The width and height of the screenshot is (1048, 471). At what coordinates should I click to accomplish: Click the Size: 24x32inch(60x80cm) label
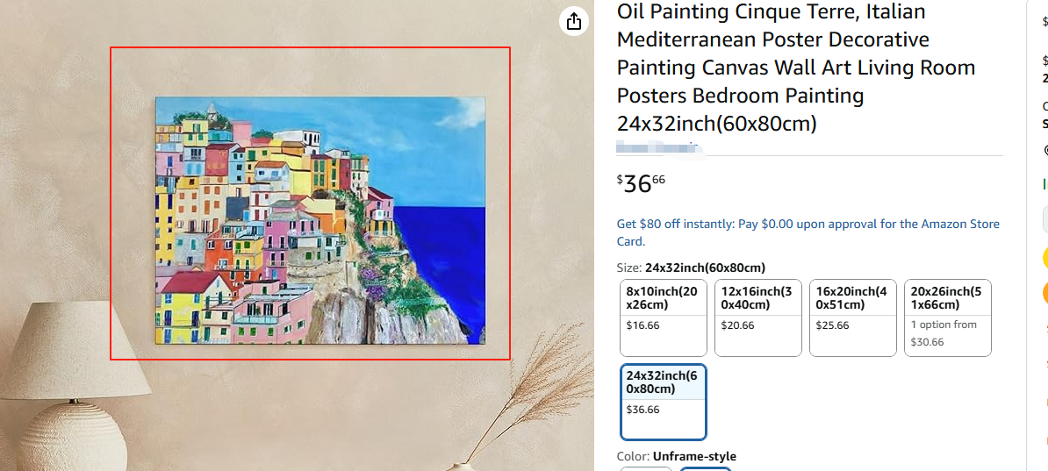coord(691,268)
